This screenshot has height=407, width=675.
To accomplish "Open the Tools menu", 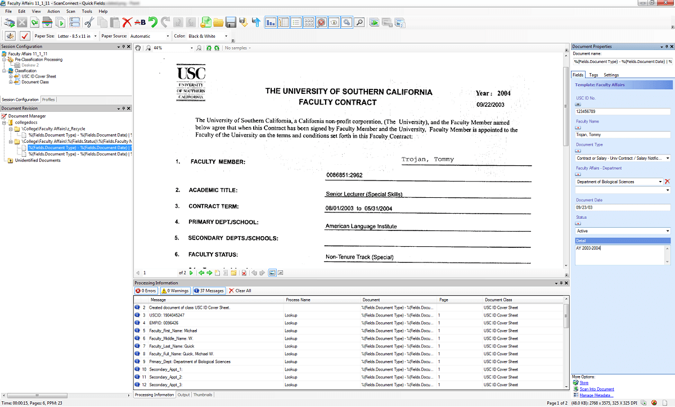I will 87,11.
